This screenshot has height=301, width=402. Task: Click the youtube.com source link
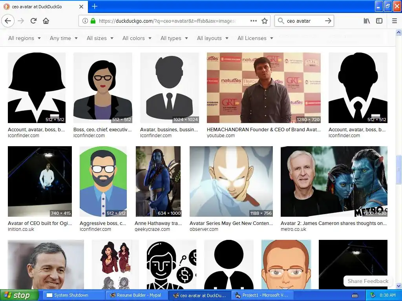point(221,136)
